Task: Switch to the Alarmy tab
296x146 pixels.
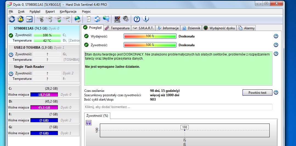Action: tap(246, 28)
